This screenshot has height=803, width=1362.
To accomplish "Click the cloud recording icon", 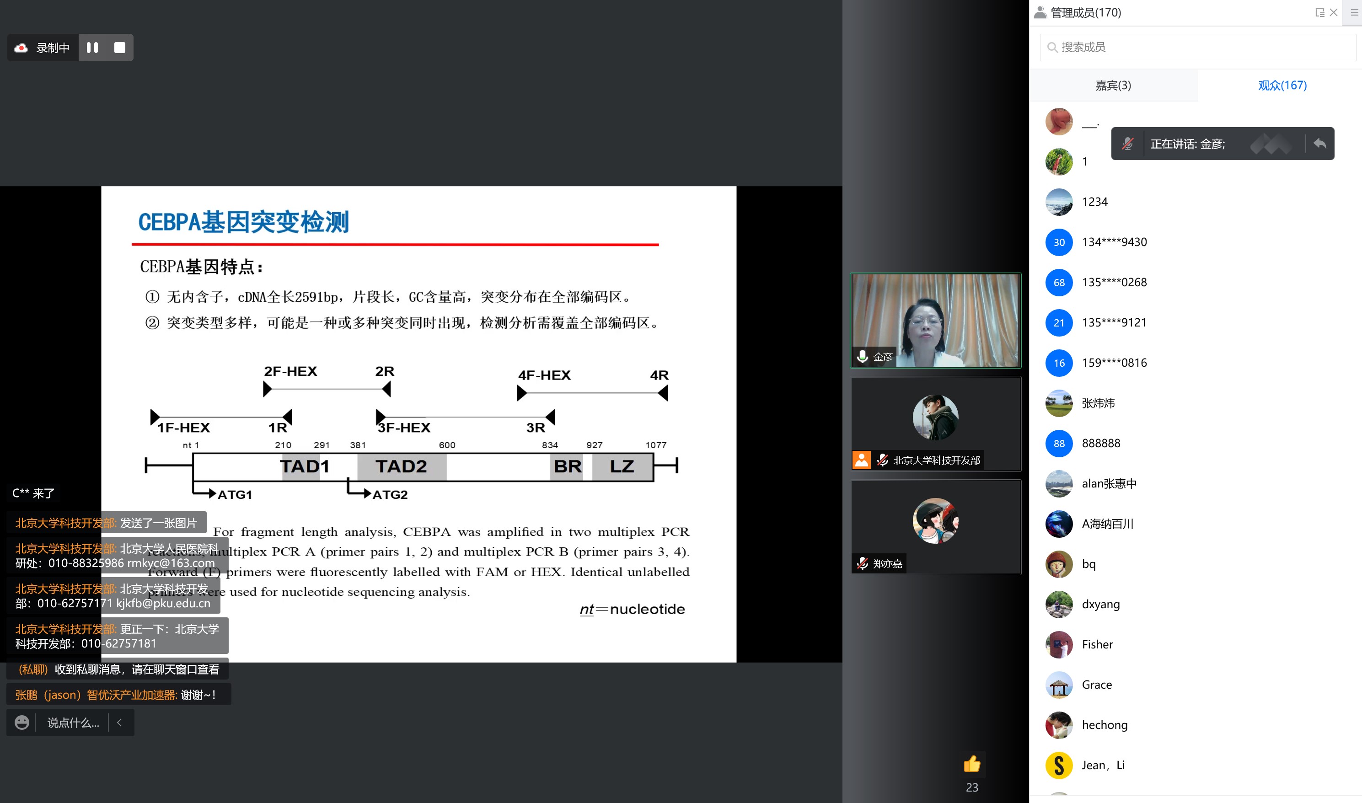I will coord(21,48).
